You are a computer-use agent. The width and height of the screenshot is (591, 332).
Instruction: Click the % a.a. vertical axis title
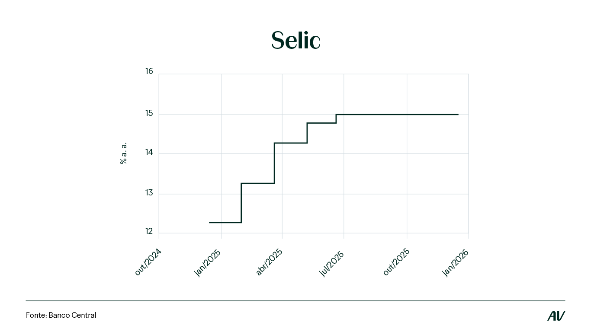123,153
